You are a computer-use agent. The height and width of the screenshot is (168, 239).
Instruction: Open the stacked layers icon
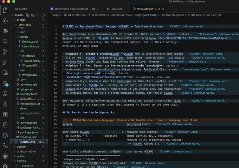(5, 135)
